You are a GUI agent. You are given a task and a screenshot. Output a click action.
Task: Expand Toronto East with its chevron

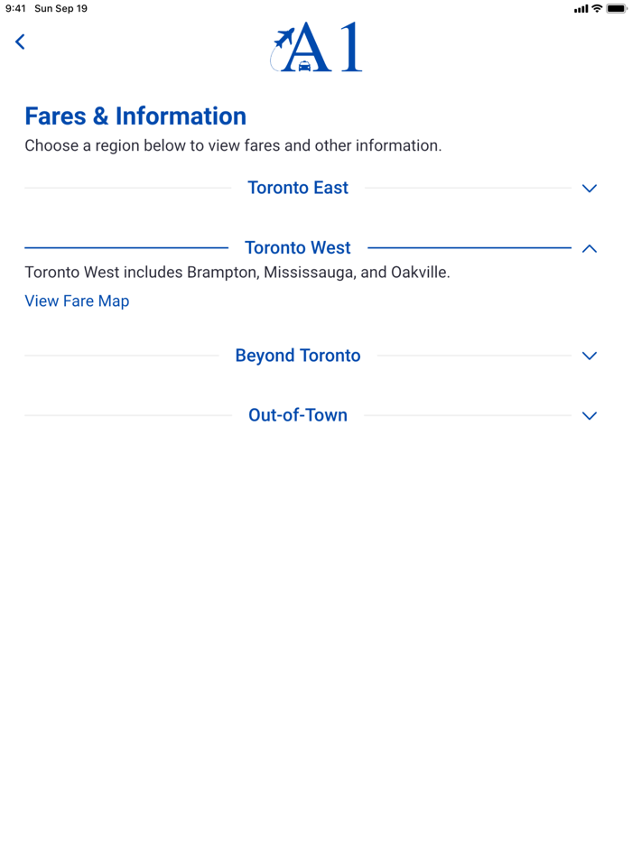[590, 189]
